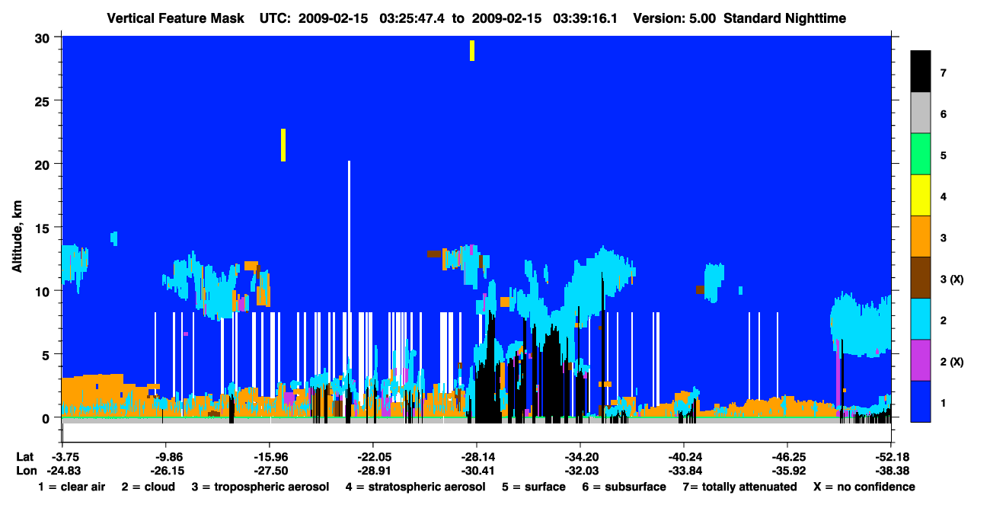Click the latitude value -28.14
990x508 pixels.
(x=476, y=457)
